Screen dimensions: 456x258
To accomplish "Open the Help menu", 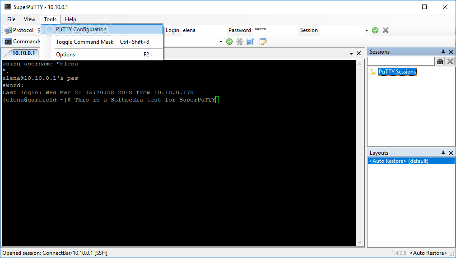I will [x=70, y=19].
